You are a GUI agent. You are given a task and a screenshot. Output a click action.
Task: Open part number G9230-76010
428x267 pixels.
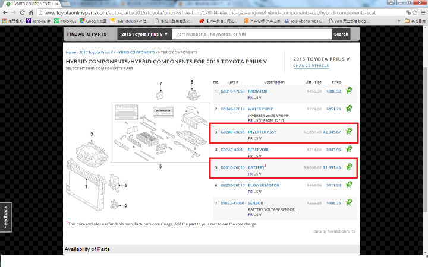coord(232,185)
